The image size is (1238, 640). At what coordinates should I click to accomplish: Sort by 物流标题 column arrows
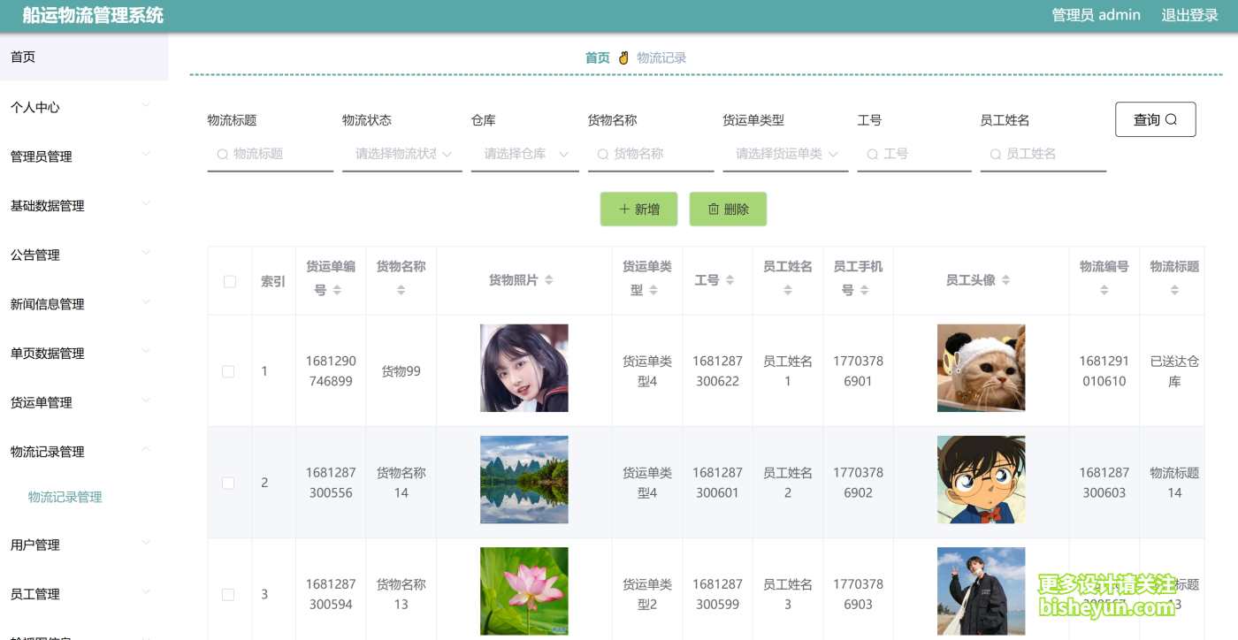click(x=1174, y=290)
